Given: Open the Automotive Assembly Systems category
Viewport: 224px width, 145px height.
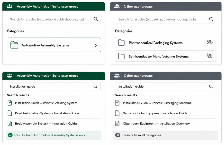Looking at the screenshot, I should point(54,45).
